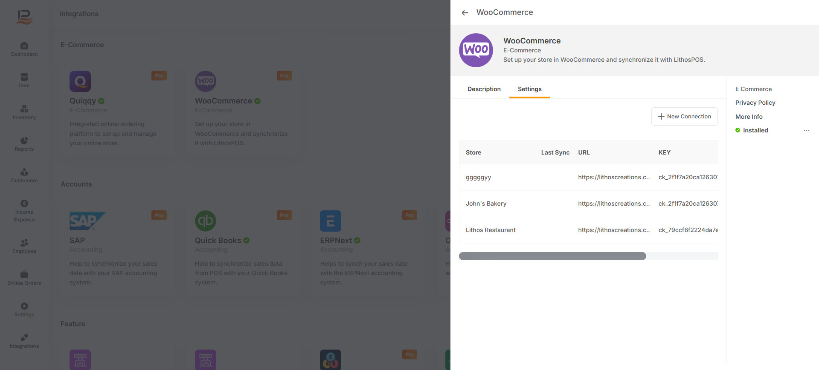
Task: Click the SAP card title
Action: 77,241
